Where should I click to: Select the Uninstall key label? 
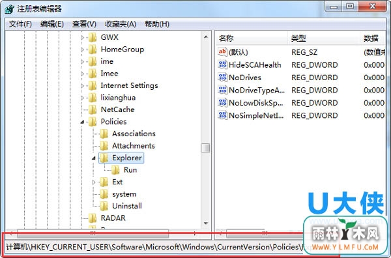(x=127, y=206)
